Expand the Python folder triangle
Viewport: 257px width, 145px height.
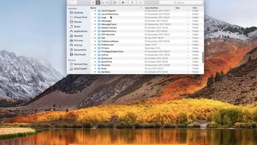tap(95, 55)
